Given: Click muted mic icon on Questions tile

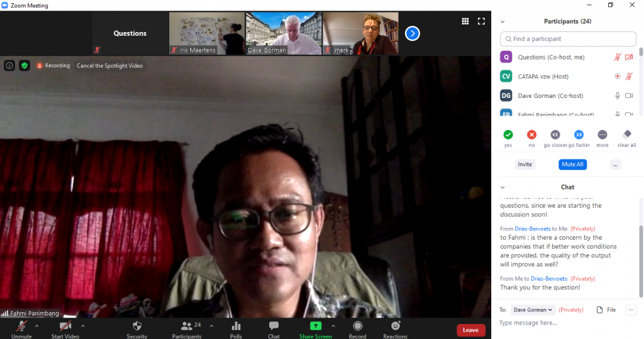Looking at the screenshot, I should (x=97, y=50).
